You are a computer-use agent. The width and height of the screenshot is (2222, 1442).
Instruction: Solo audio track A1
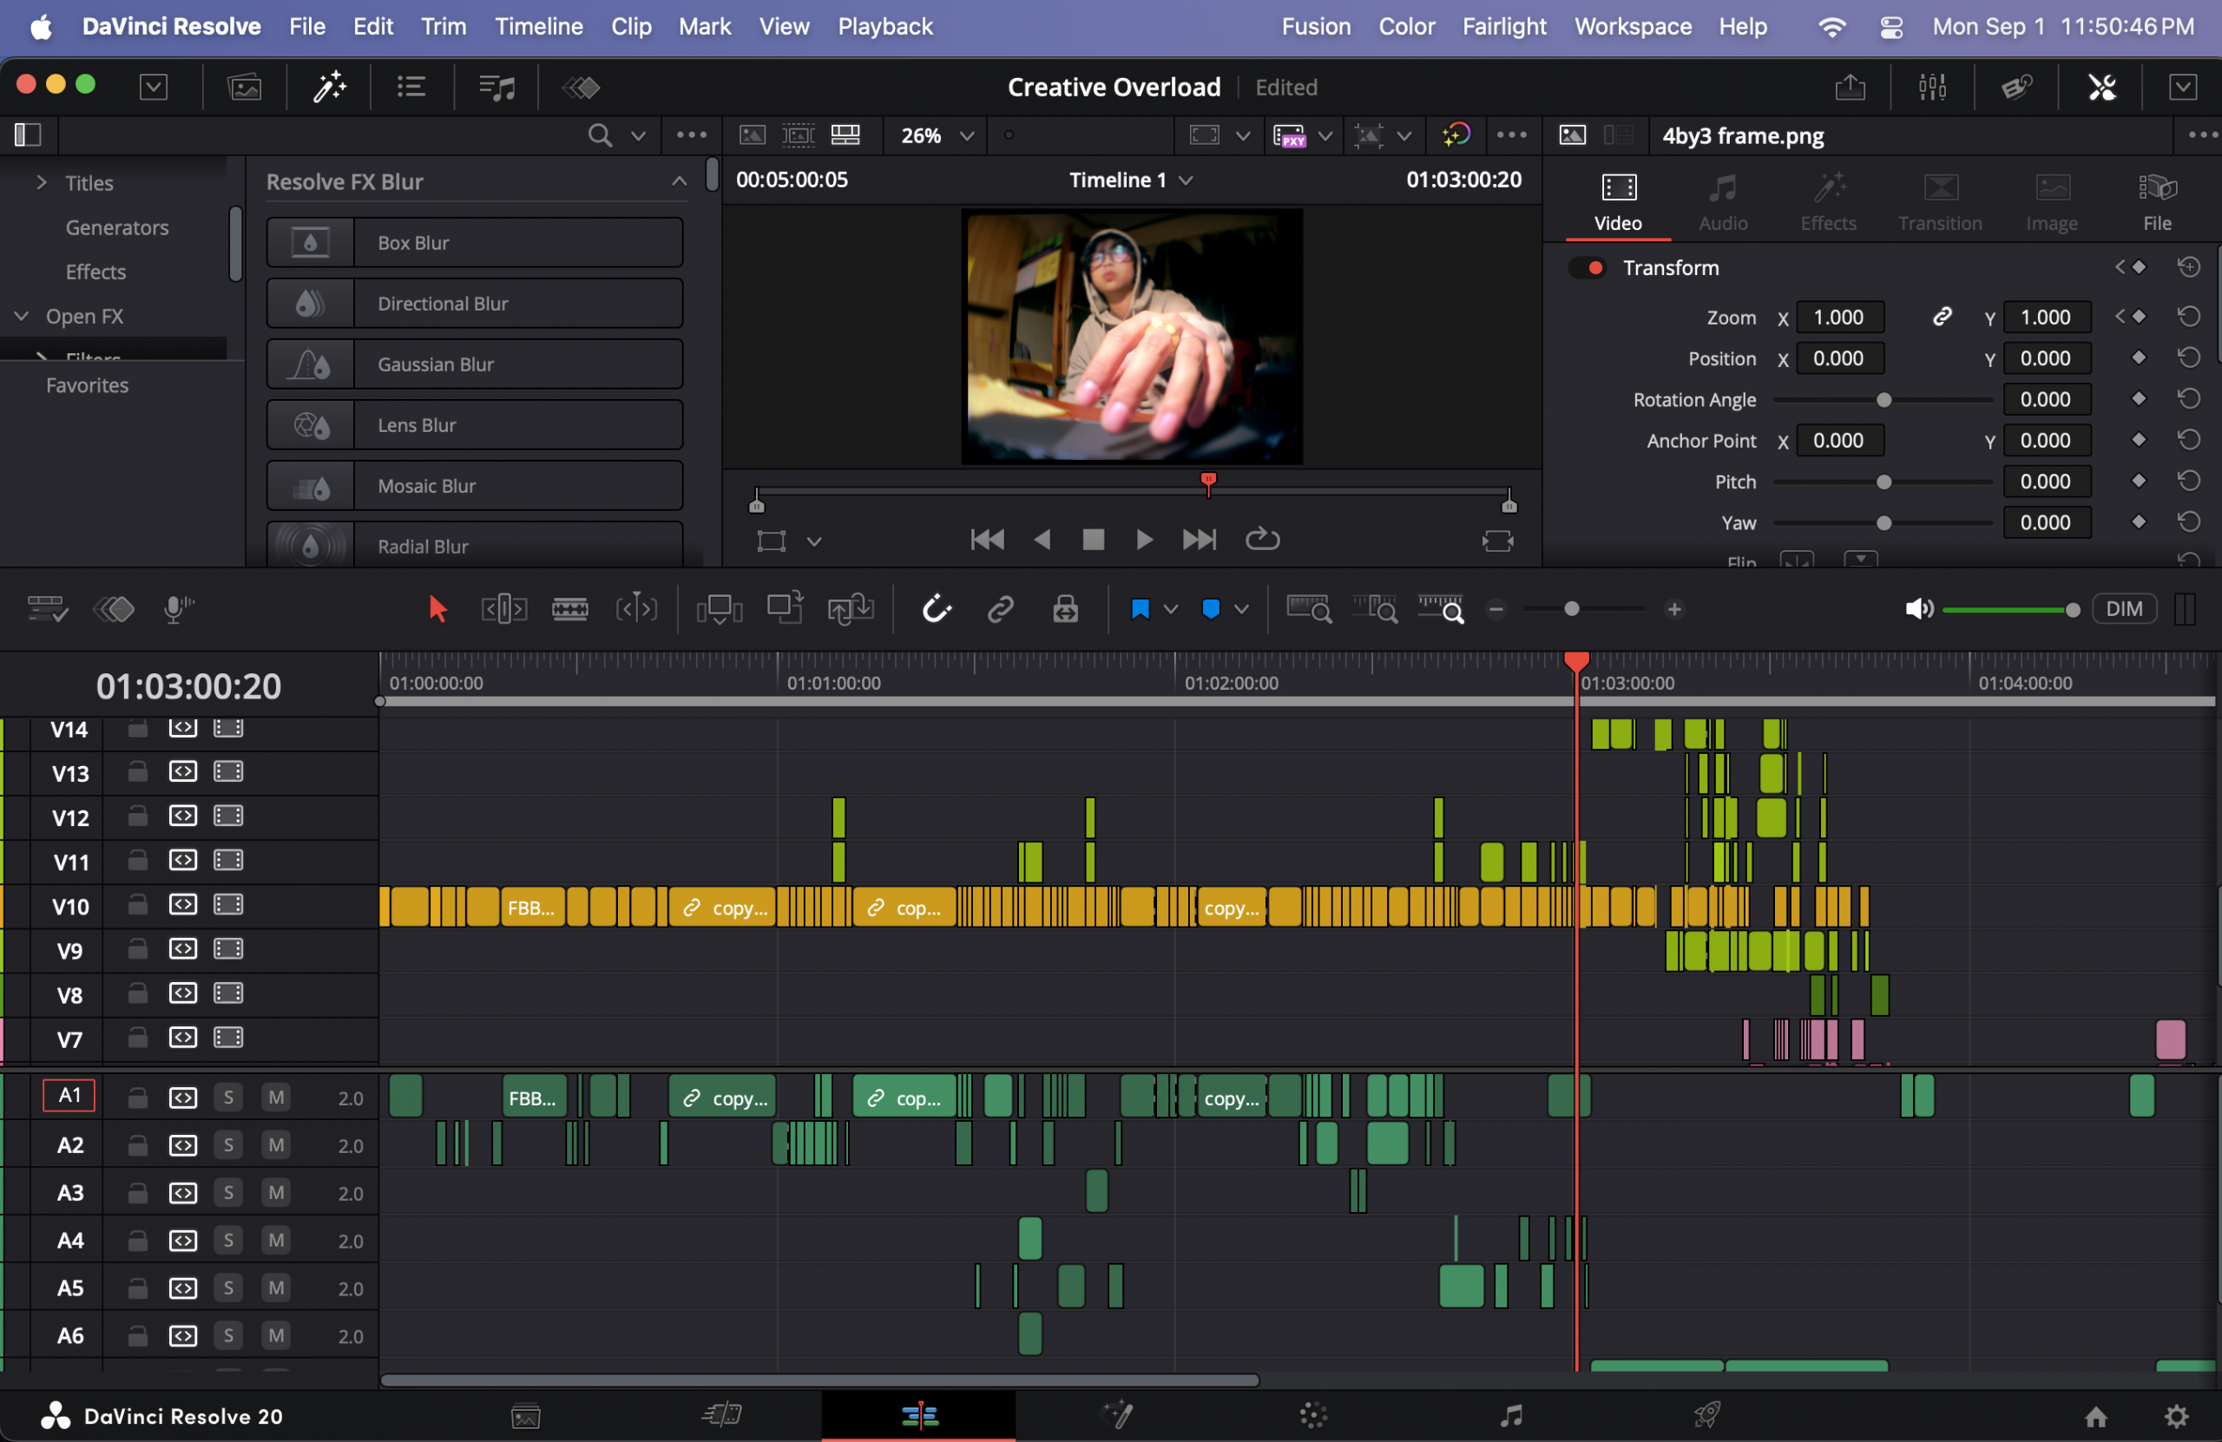(229, 1098)
